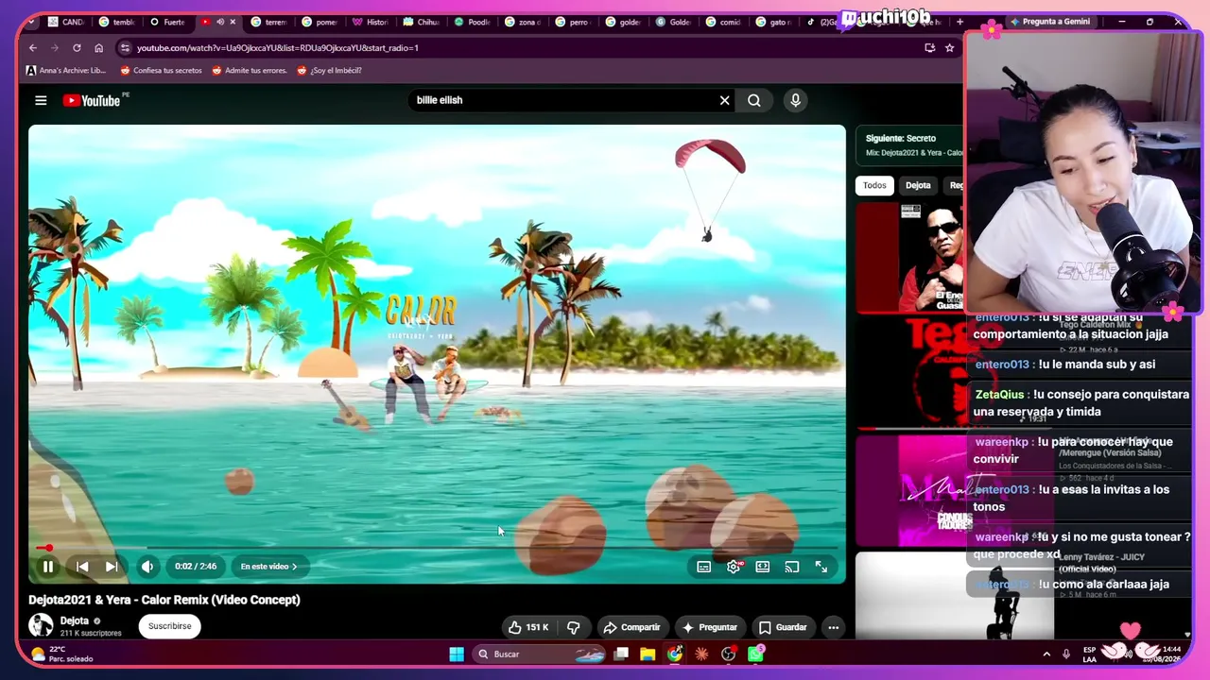
Task: Open the Dejota channel avatar
Action: (x=41, y=625)
